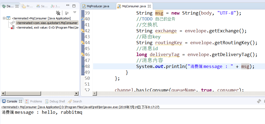
Task: Click the highlighted 'msg' on line 39
Action: (159, 13)
